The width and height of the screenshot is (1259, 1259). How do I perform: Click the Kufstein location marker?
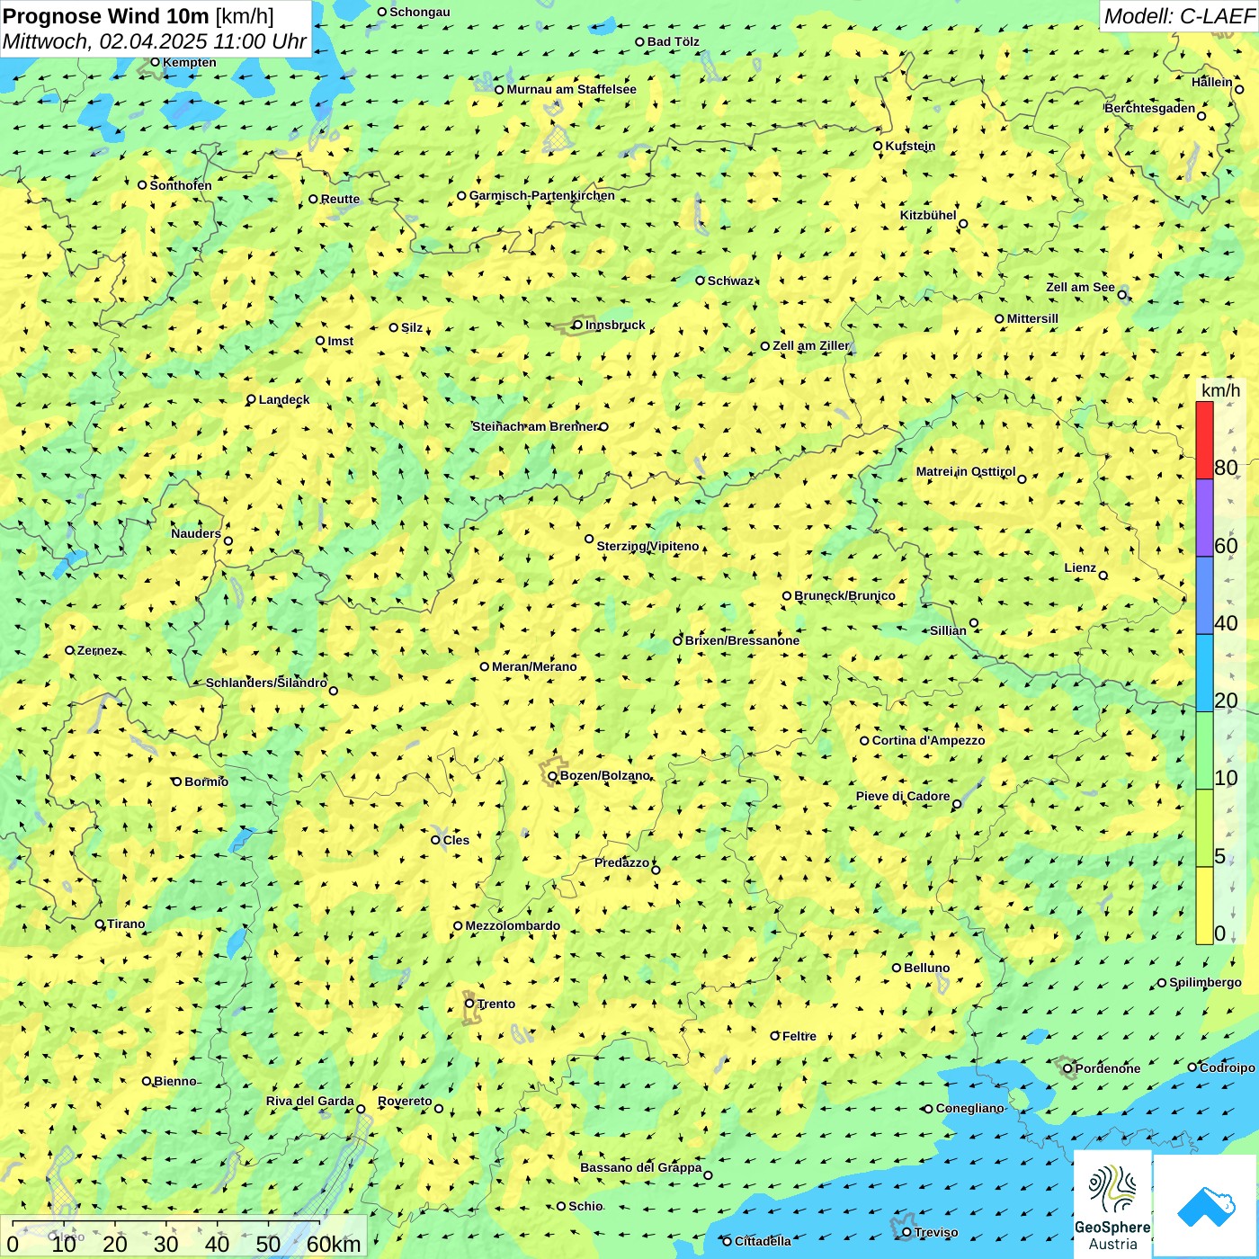point(878,146)
